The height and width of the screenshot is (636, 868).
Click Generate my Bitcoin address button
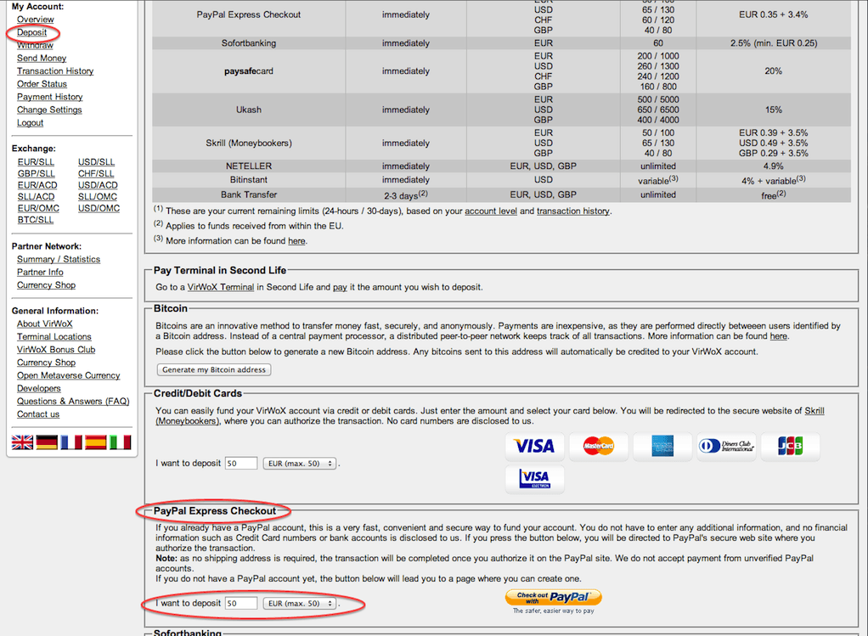214,369
